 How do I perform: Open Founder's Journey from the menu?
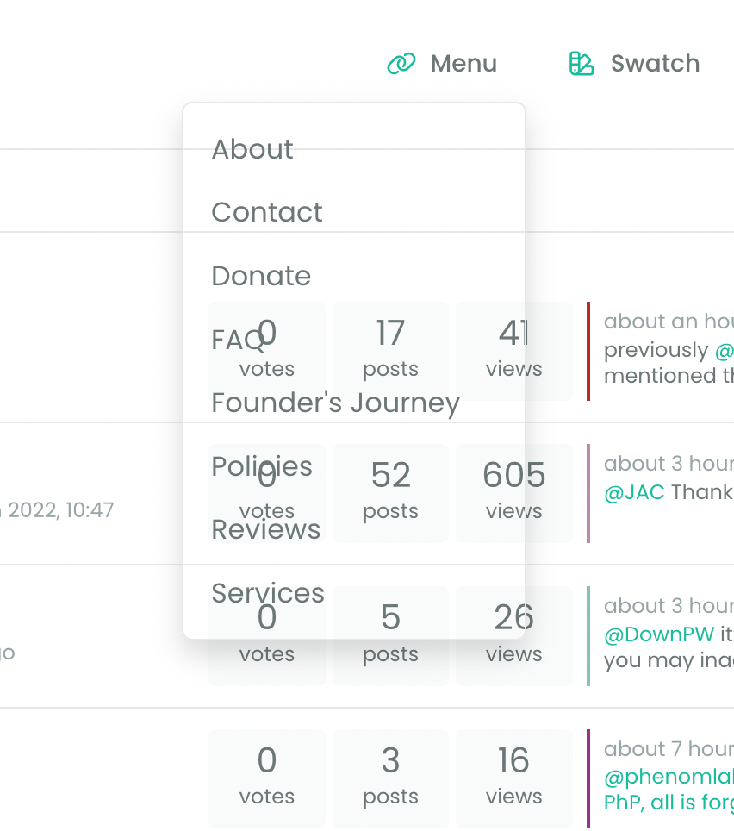[x=335, y=403]
